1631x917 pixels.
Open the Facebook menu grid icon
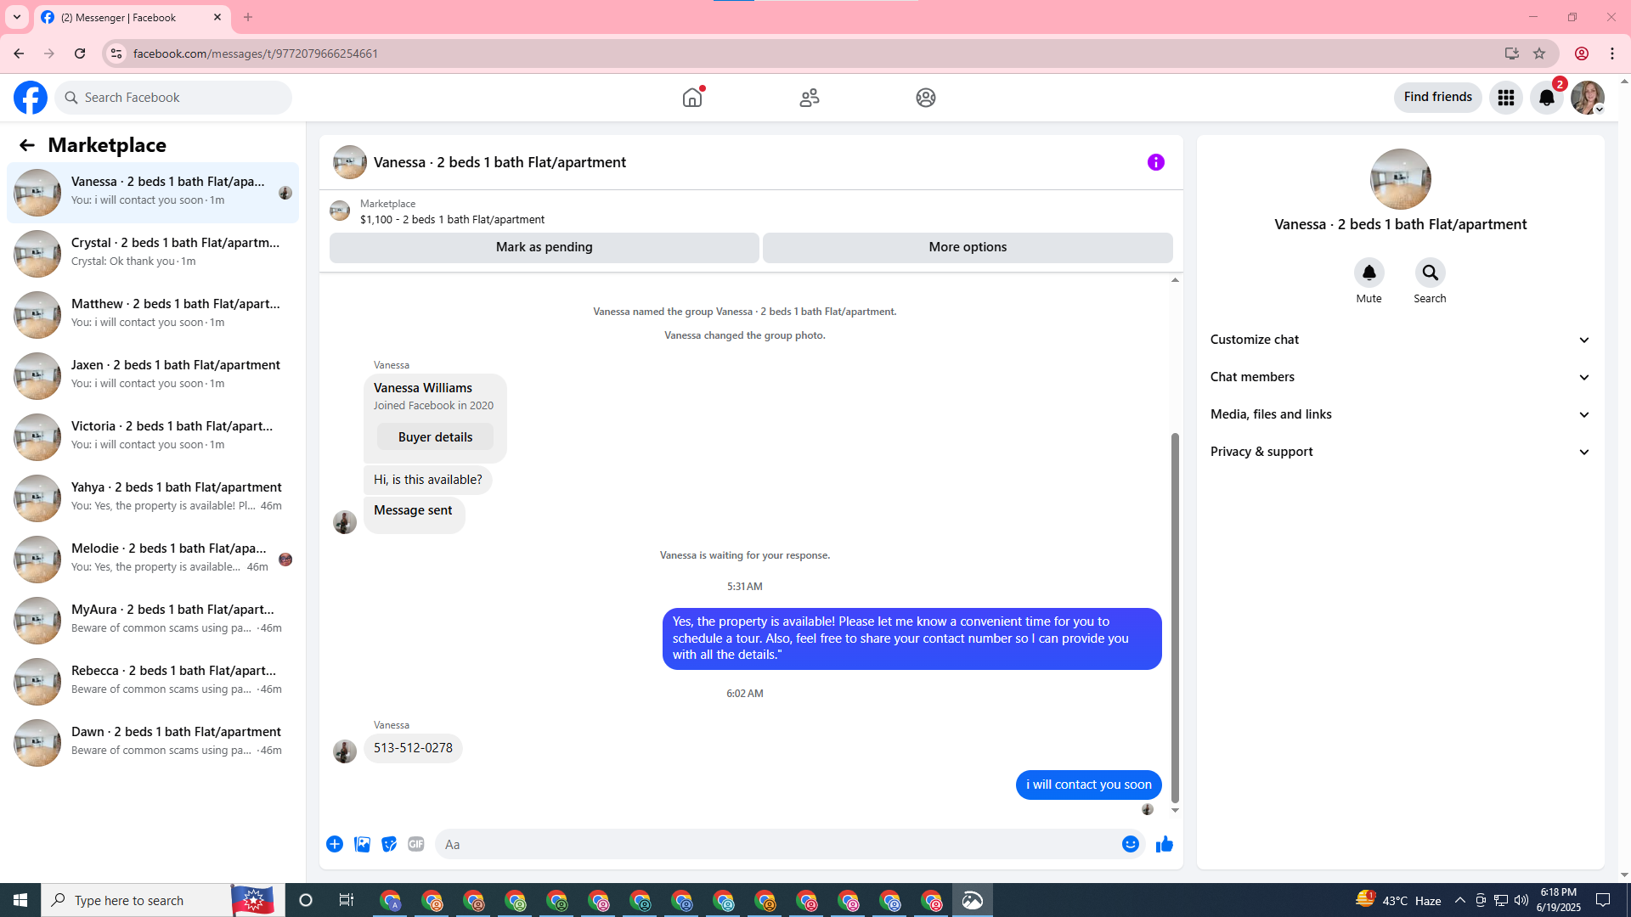pos(1506,98)
